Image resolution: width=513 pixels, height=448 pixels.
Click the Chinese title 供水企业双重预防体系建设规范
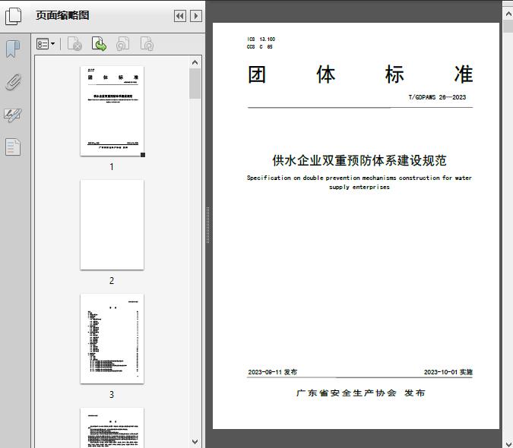pyautogui.click(x=359, y=160)
